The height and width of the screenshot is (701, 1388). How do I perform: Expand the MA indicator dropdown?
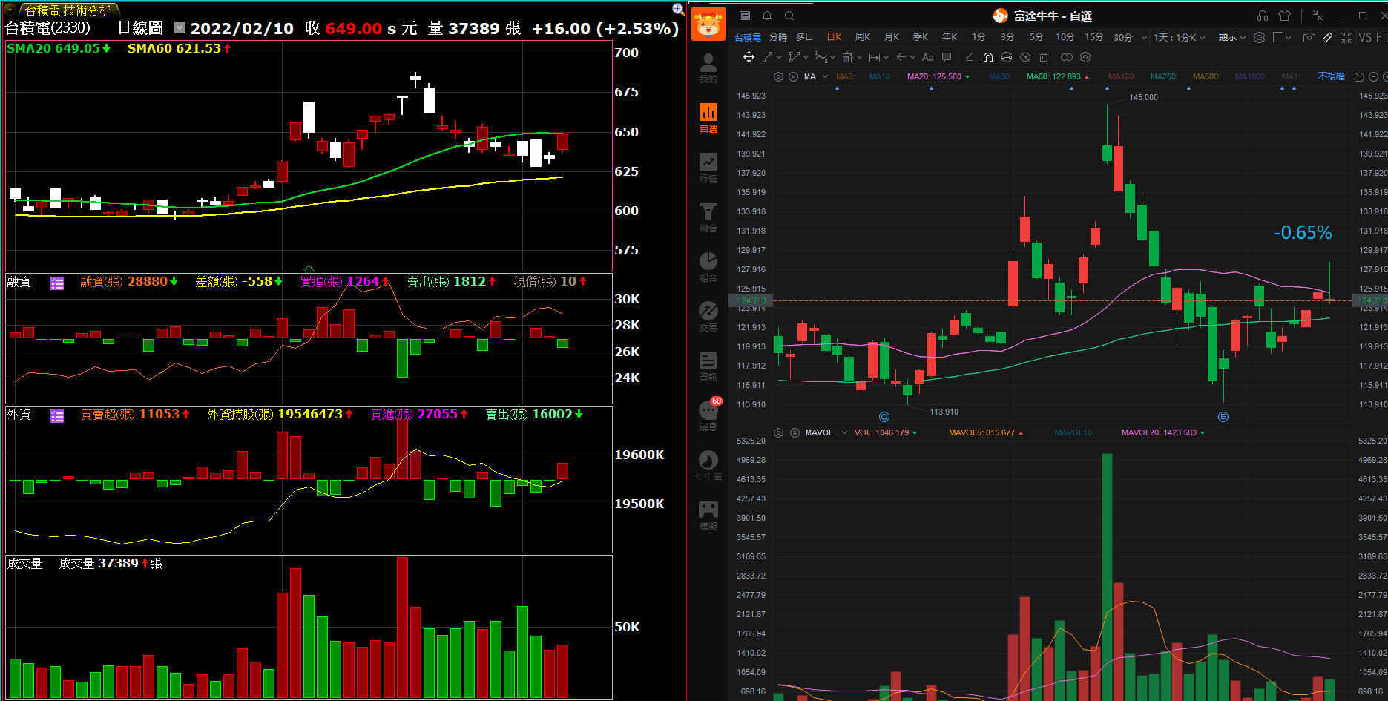(825, 76)
